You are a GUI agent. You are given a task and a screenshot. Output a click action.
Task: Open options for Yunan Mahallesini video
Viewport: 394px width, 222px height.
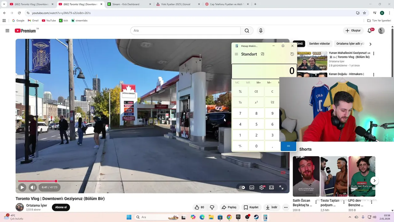click(x=374, y=53)
